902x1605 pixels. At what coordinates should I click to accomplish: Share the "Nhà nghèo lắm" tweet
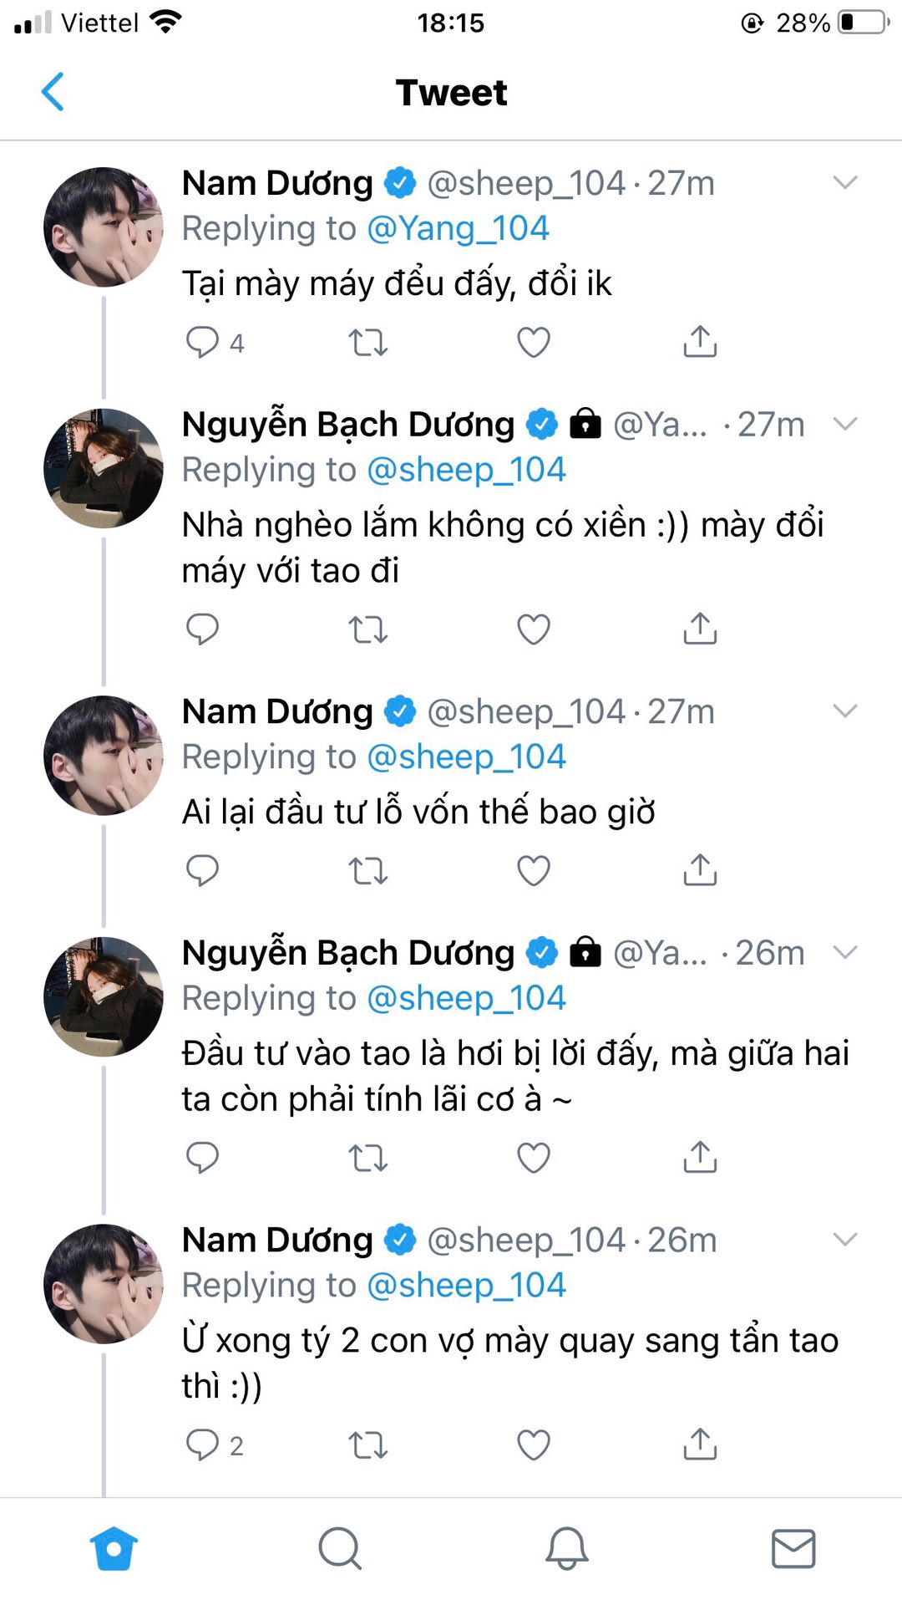[700, 629]
